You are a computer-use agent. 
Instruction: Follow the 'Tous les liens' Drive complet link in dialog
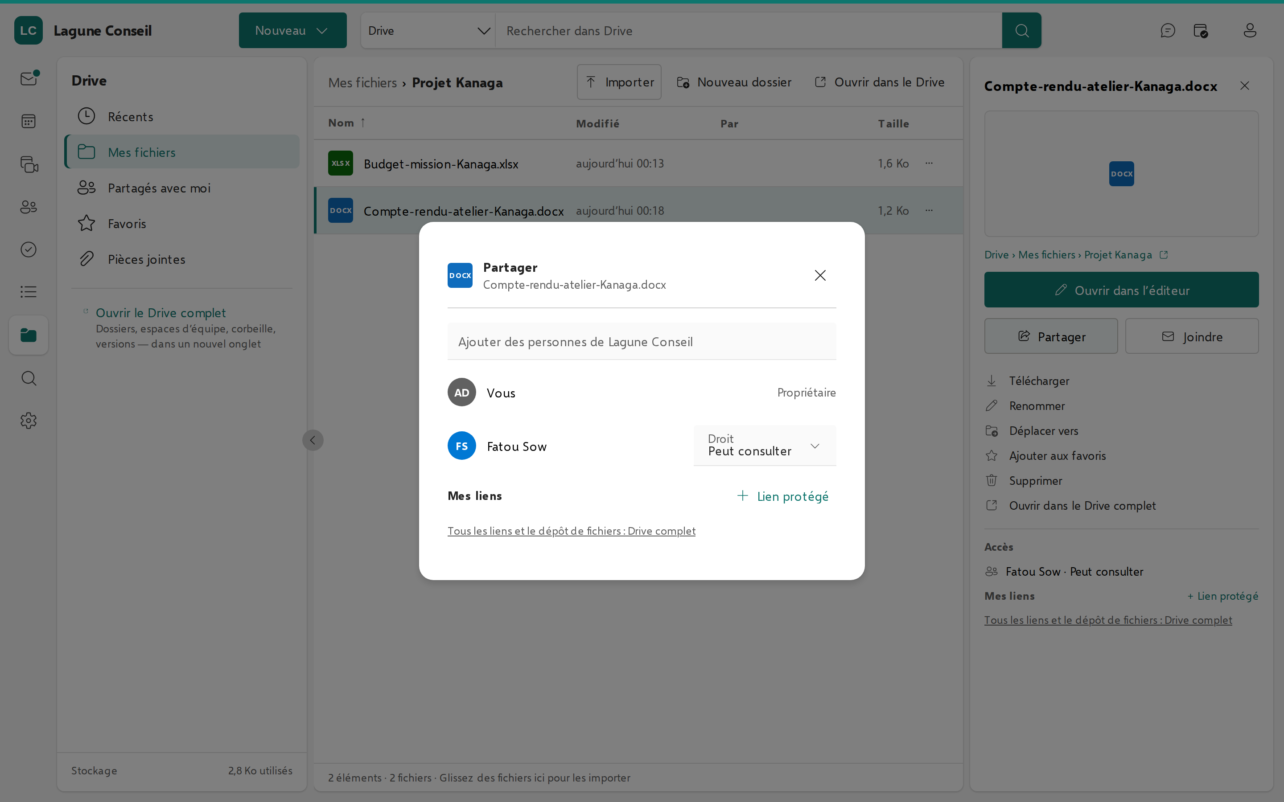pyautogui.click(x=572, y=531)
